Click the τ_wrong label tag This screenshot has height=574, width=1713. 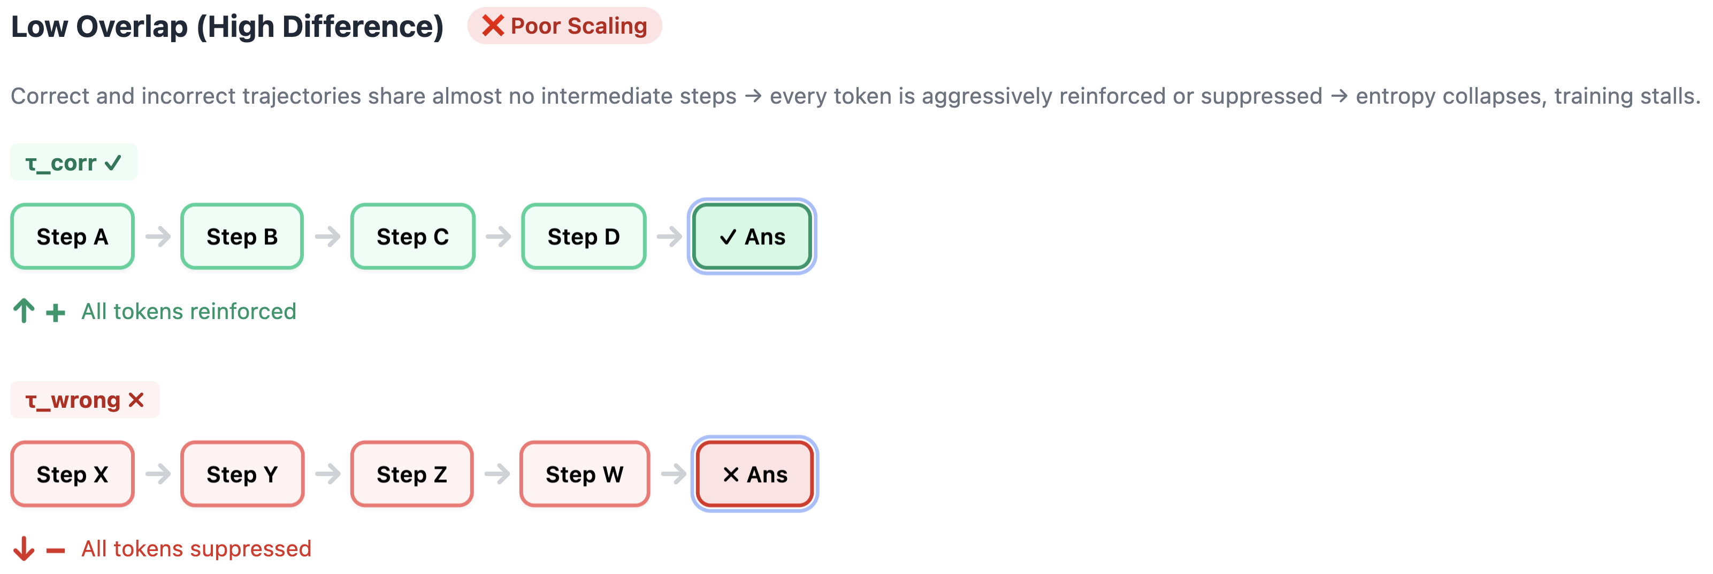coord(85,400)
